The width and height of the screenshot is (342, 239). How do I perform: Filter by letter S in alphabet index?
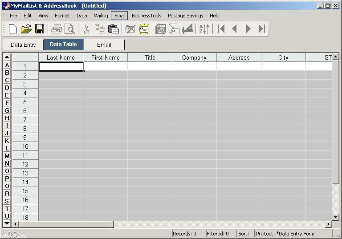[7, 201]
